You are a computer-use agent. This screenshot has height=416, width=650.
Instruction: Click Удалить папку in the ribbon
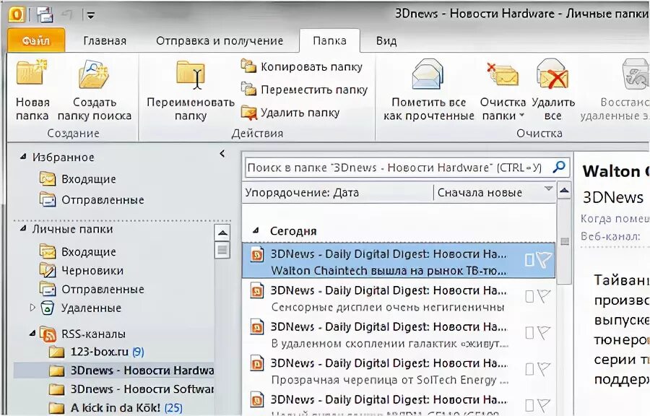point(290,112)
